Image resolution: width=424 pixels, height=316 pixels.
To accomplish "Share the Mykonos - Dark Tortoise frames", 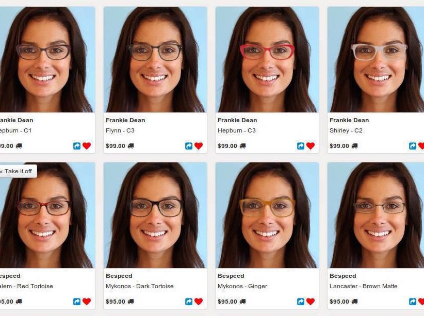I will pyautogui.click(x=189, y=302).
